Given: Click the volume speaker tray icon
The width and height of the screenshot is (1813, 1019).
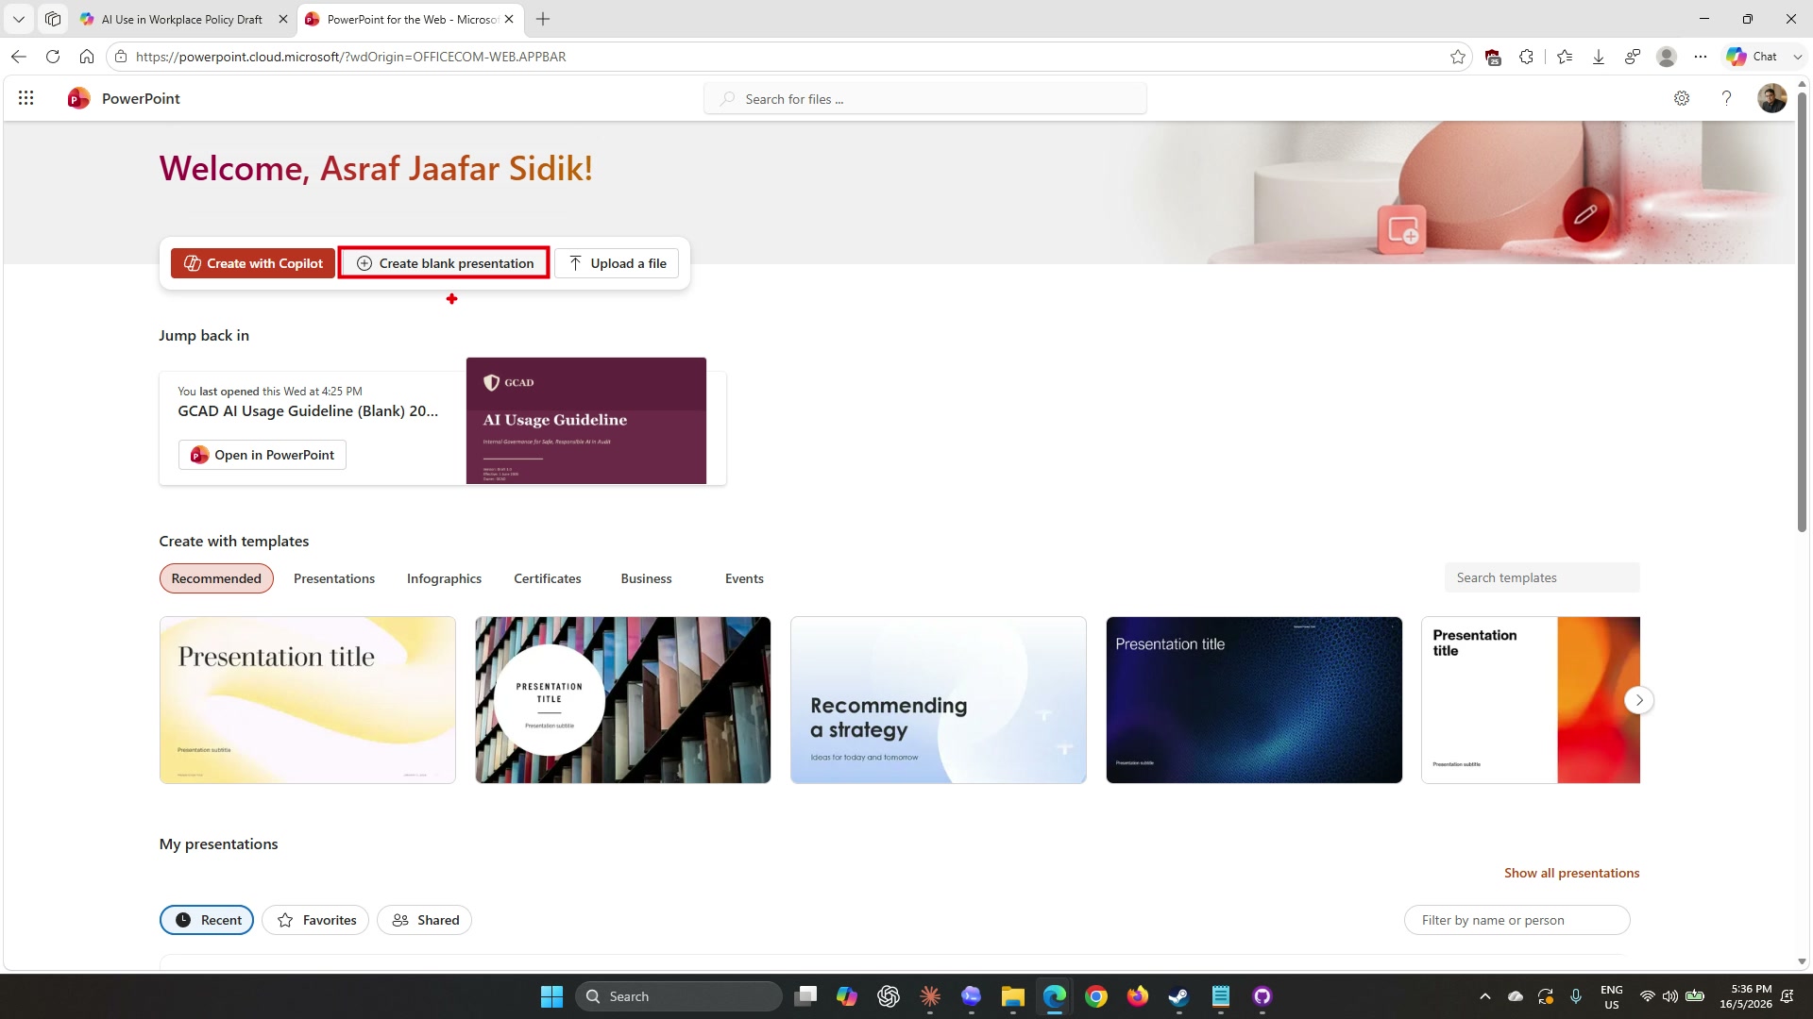Looking at the screenshot, I should [x=1670, y=996].
